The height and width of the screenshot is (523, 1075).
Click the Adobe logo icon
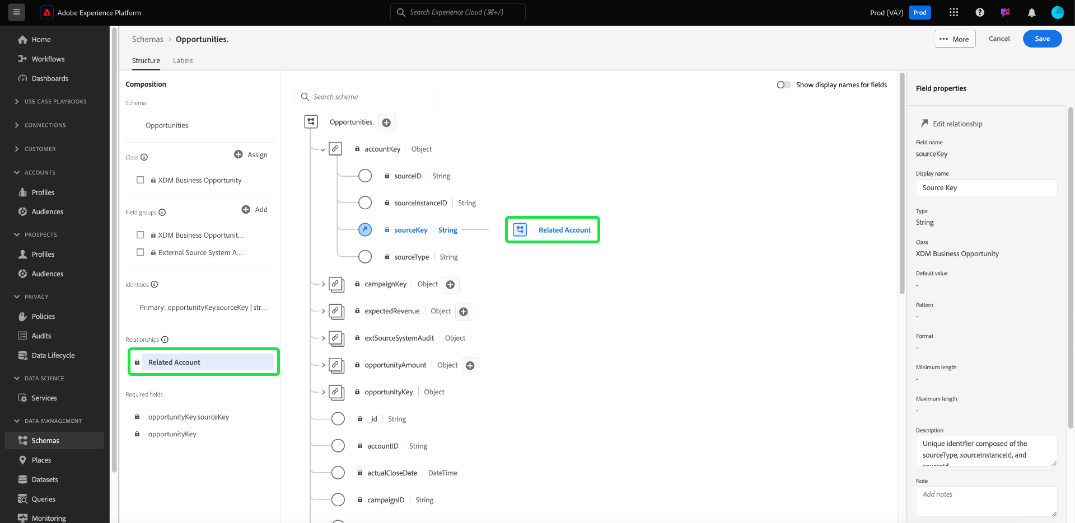pyautogui.click(x=47, y=12)
